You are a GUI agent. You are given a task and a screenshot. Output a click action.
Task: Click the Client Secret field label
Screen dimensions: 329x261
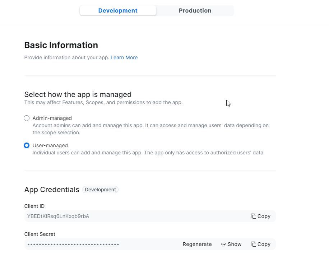click(40, 234)
